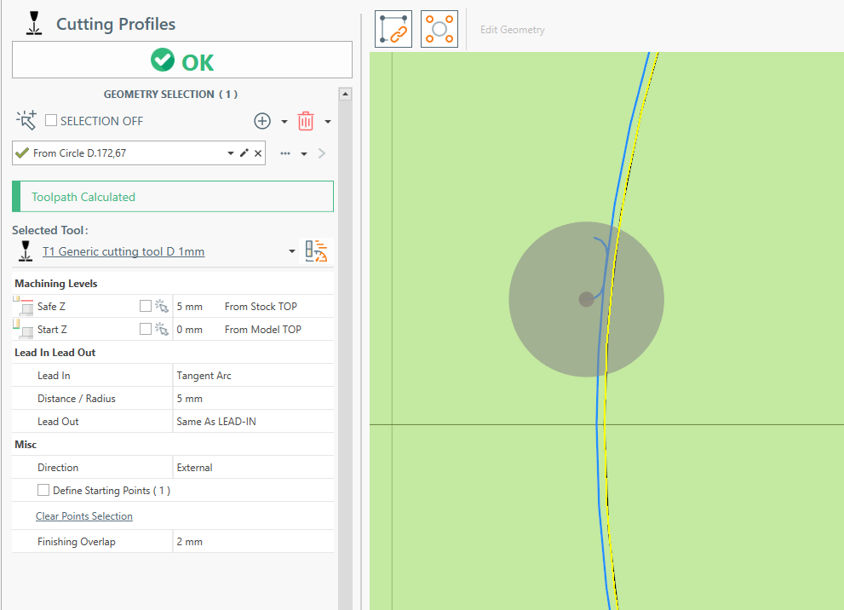The width and height of the screenshot is (844, 610).
Task: Remove geometry with the small X icon
Action: click(x=258, y=153)
